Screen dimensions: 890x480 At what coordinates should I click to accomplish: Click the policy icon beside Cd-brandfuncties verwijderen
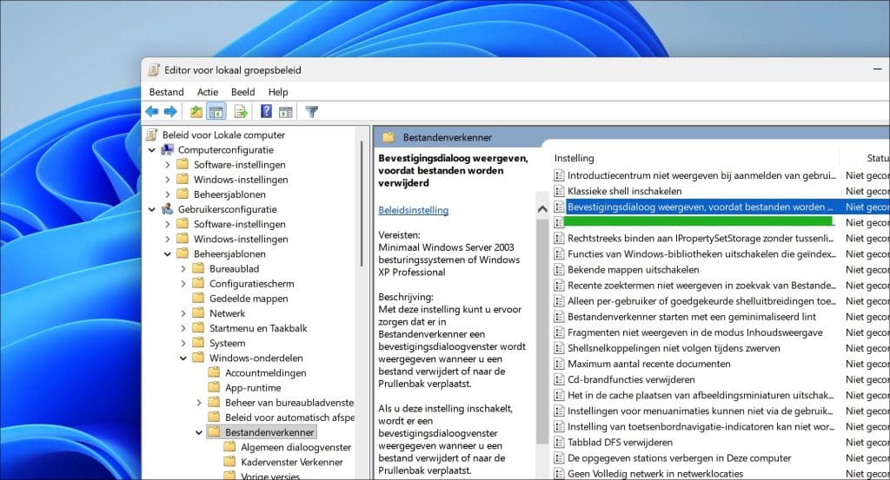coord(559,379)
